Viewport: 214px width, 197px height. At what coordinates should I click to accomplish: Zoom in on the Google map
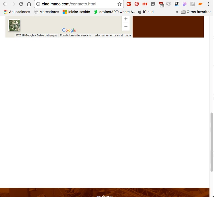[126, 19]
